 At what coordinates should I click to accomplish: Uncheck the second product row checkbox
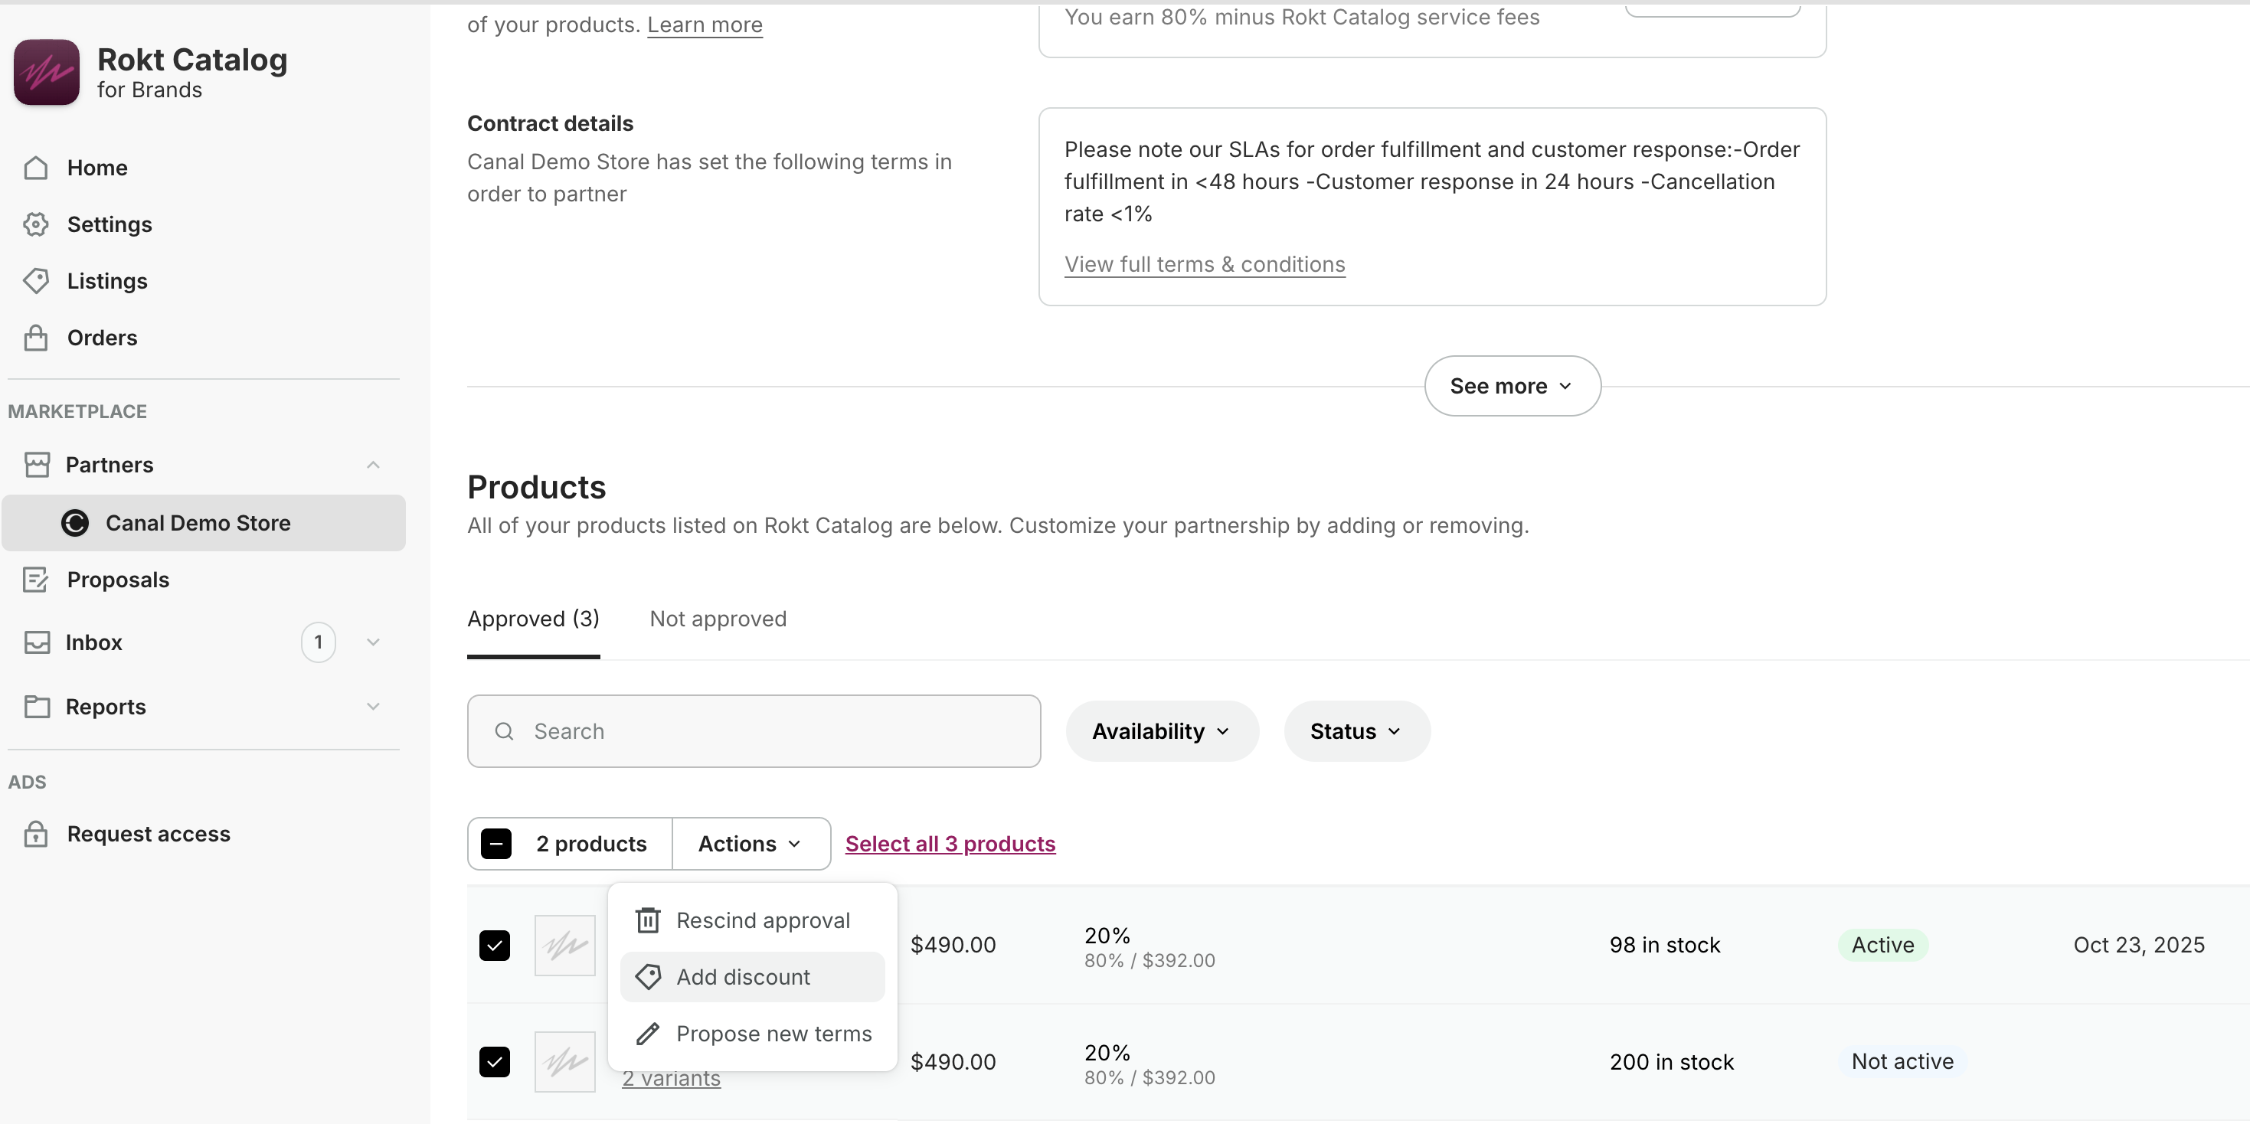click(495, 1062)
